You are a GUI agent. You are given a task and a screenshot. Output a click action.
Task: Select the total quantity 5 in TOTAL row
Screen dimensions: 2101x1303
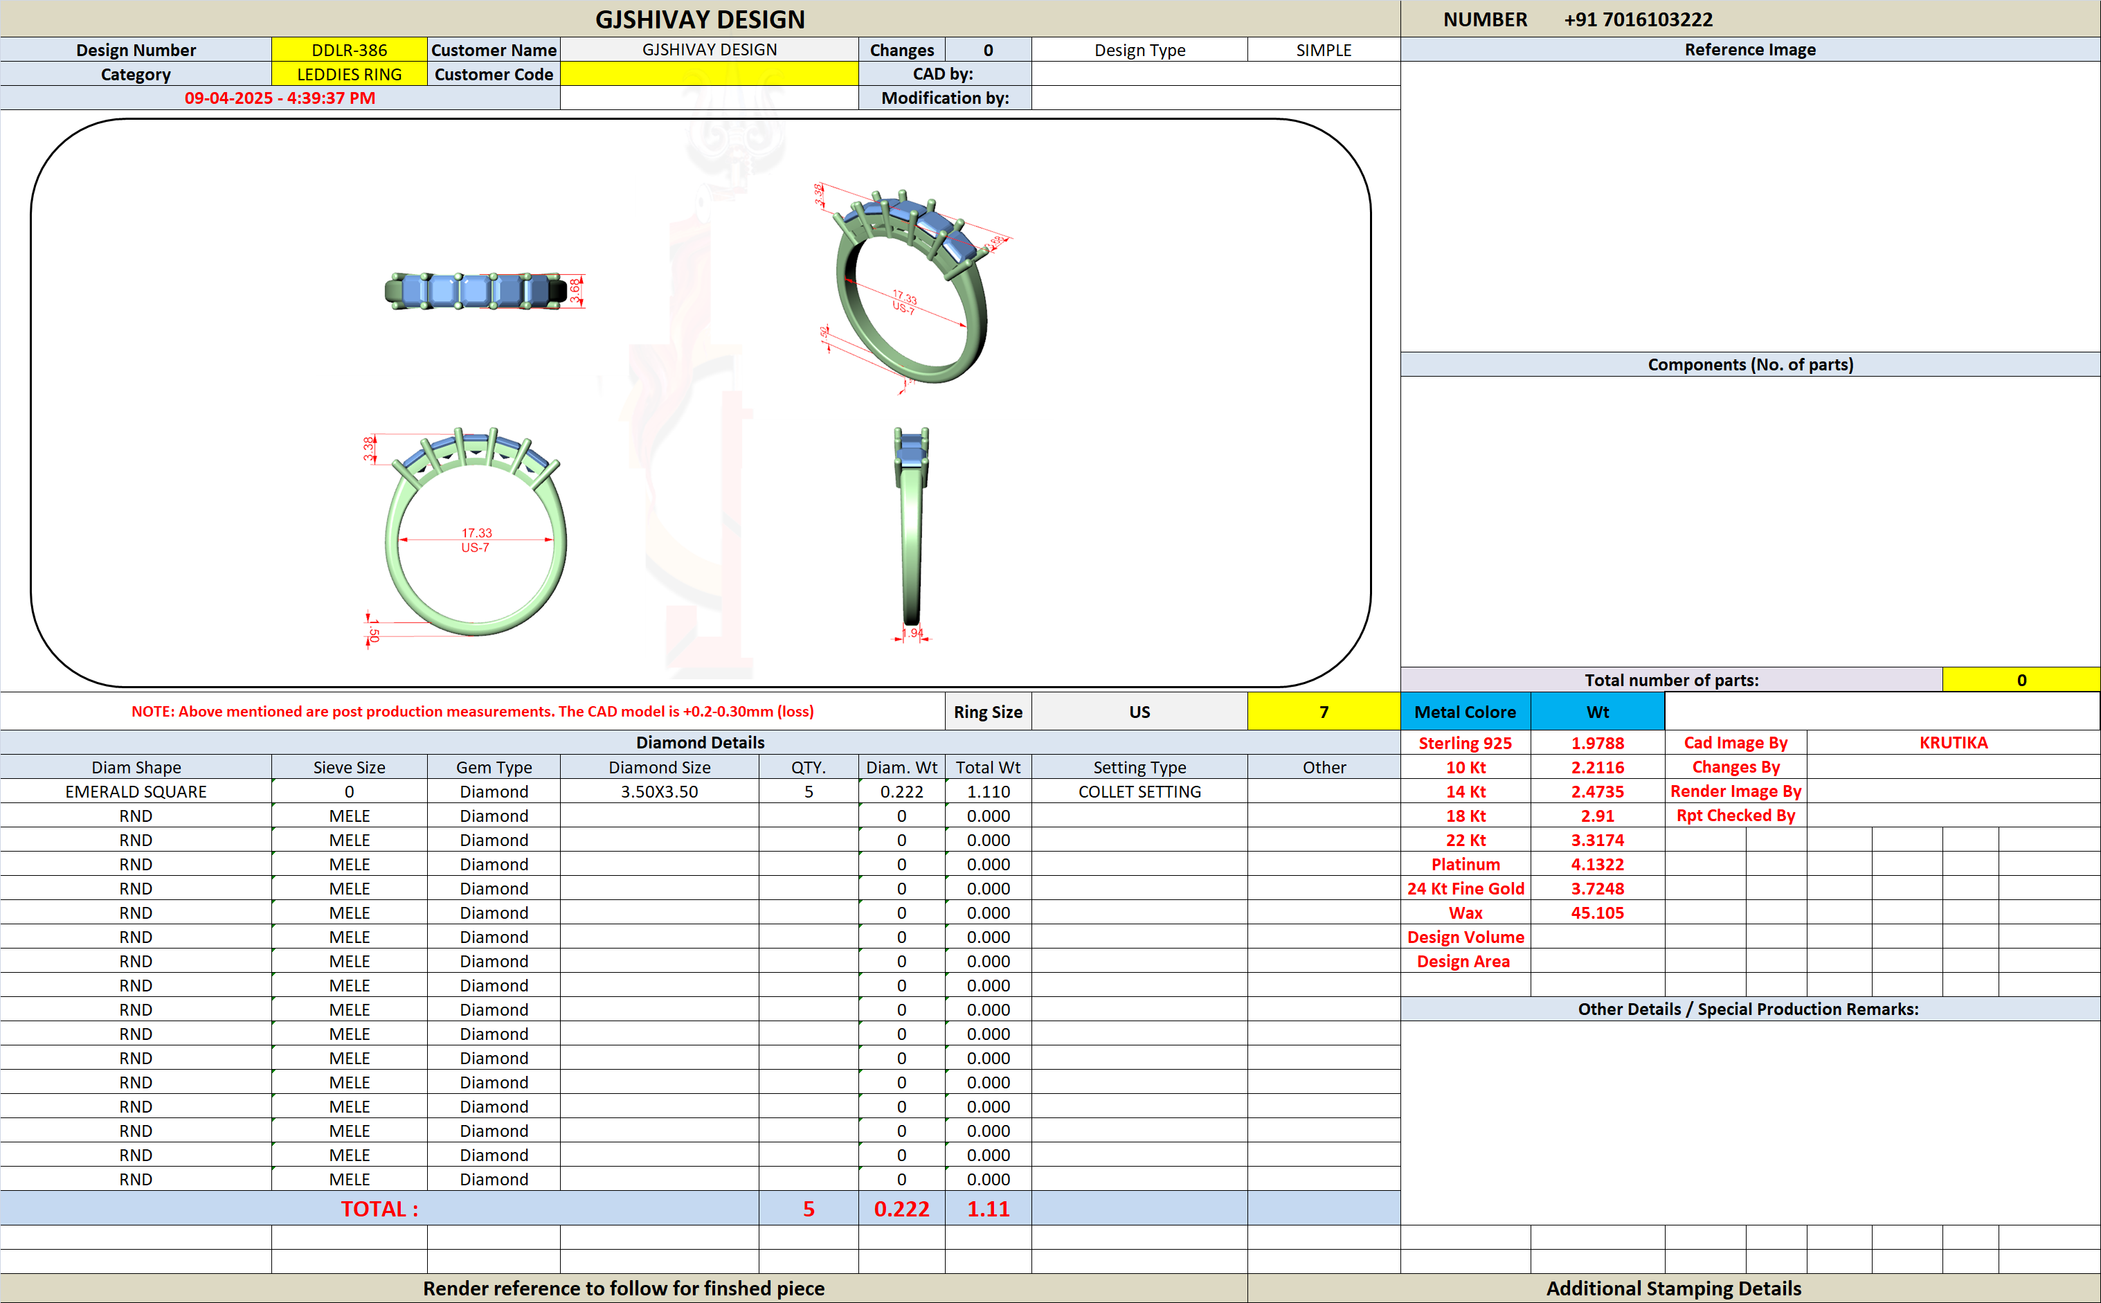point(808,1209)
